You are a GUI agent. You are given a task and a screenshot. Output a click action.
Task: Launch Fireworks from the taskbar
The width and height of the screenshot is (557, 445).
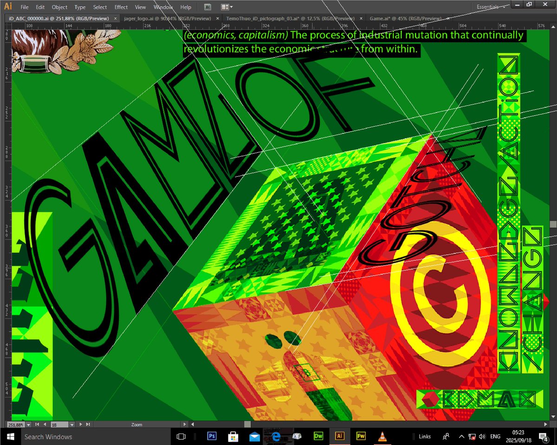[361, 436]
